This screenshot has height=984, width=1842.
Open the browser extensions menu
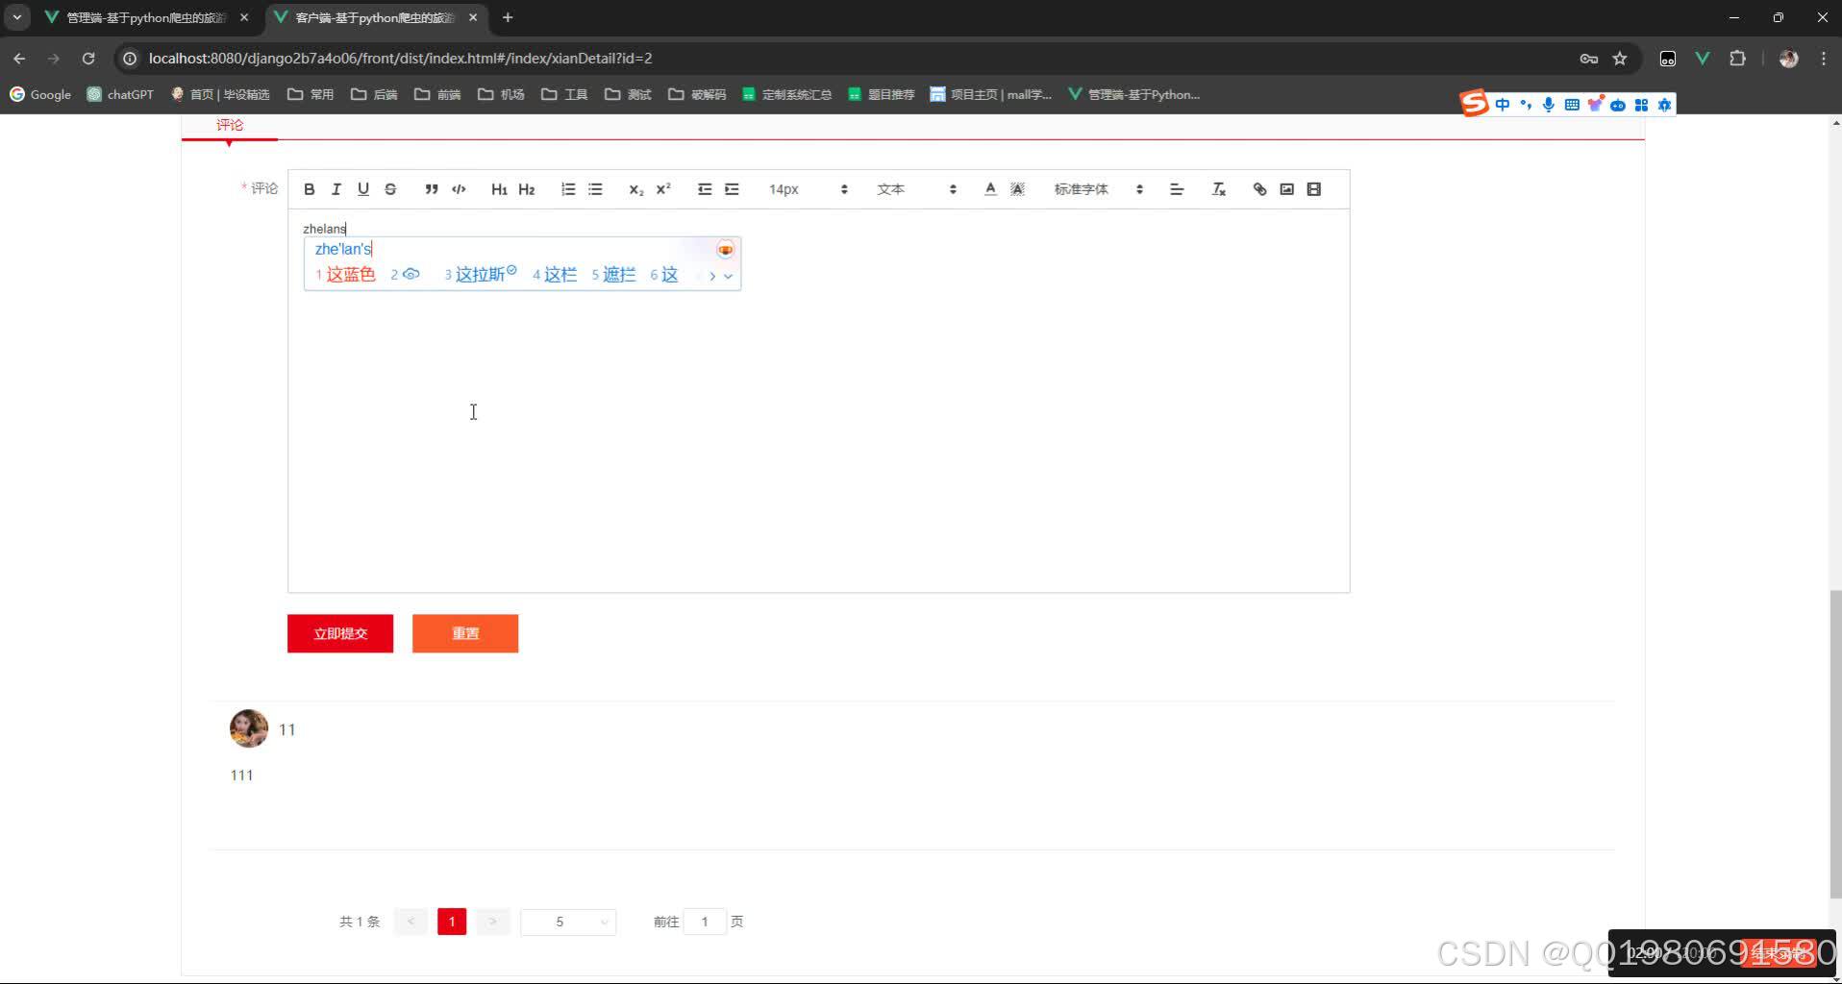(x=1737, y=59)
